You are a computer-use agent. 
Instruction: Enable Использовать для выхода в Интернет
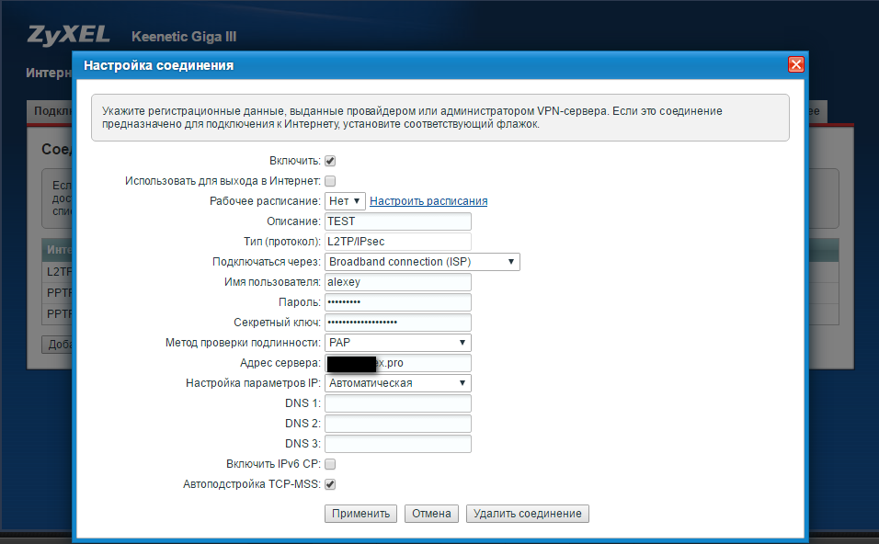click(x=330, y=181)
